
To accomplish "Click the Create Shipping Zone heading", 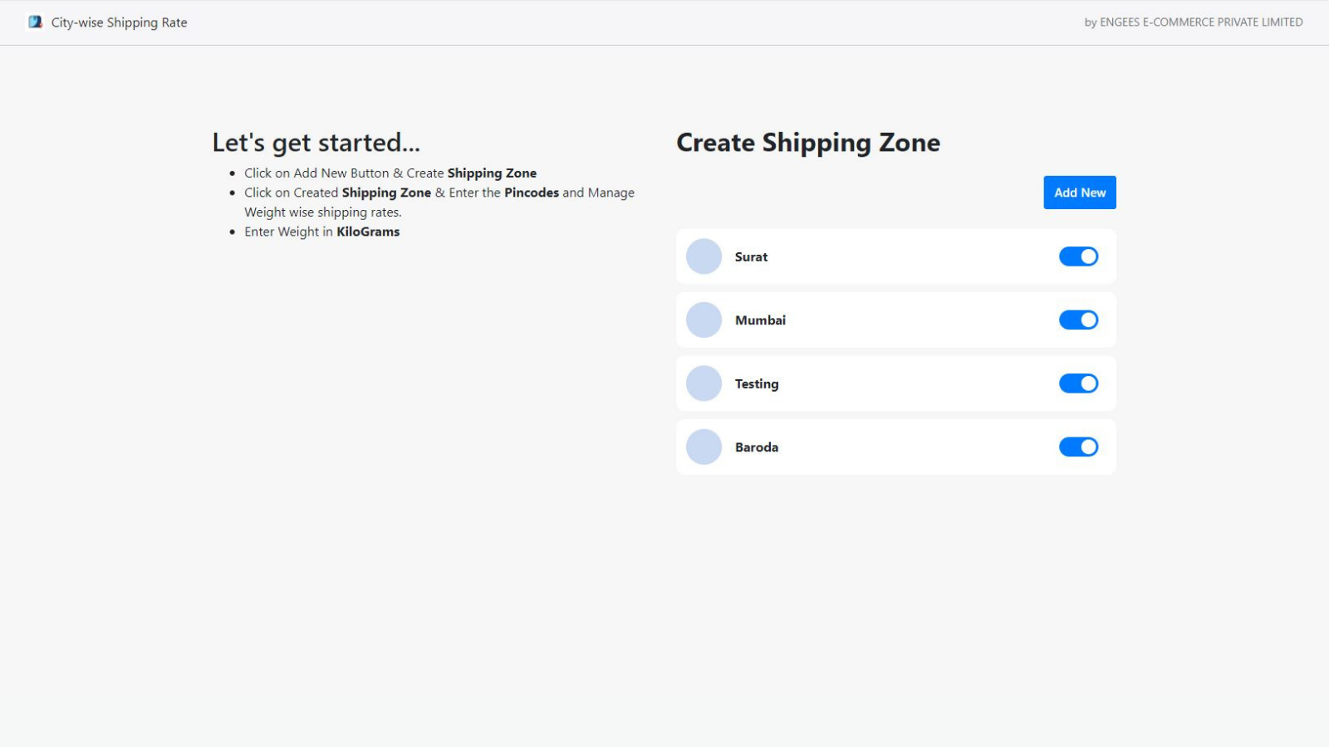I will [x=807, y=143].
